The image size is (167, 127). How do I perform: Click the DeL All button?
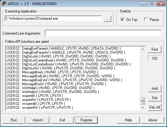[x=155, y=107]
